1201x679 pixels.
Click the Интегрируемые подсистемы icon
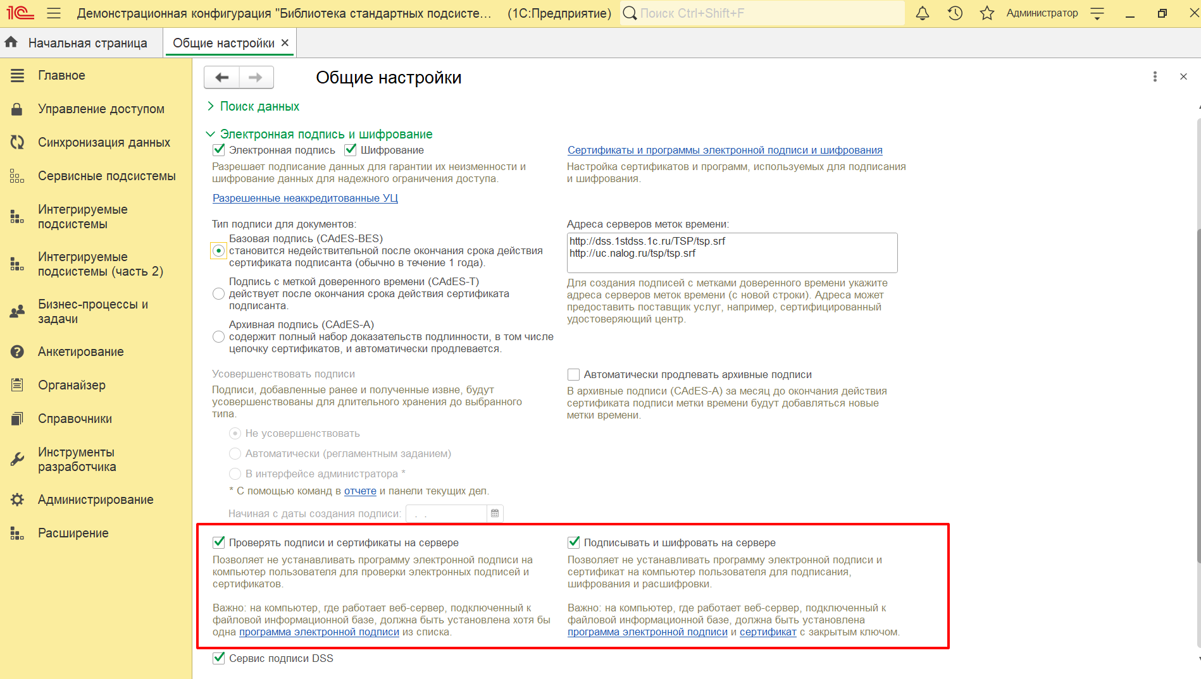coord(17,217)
